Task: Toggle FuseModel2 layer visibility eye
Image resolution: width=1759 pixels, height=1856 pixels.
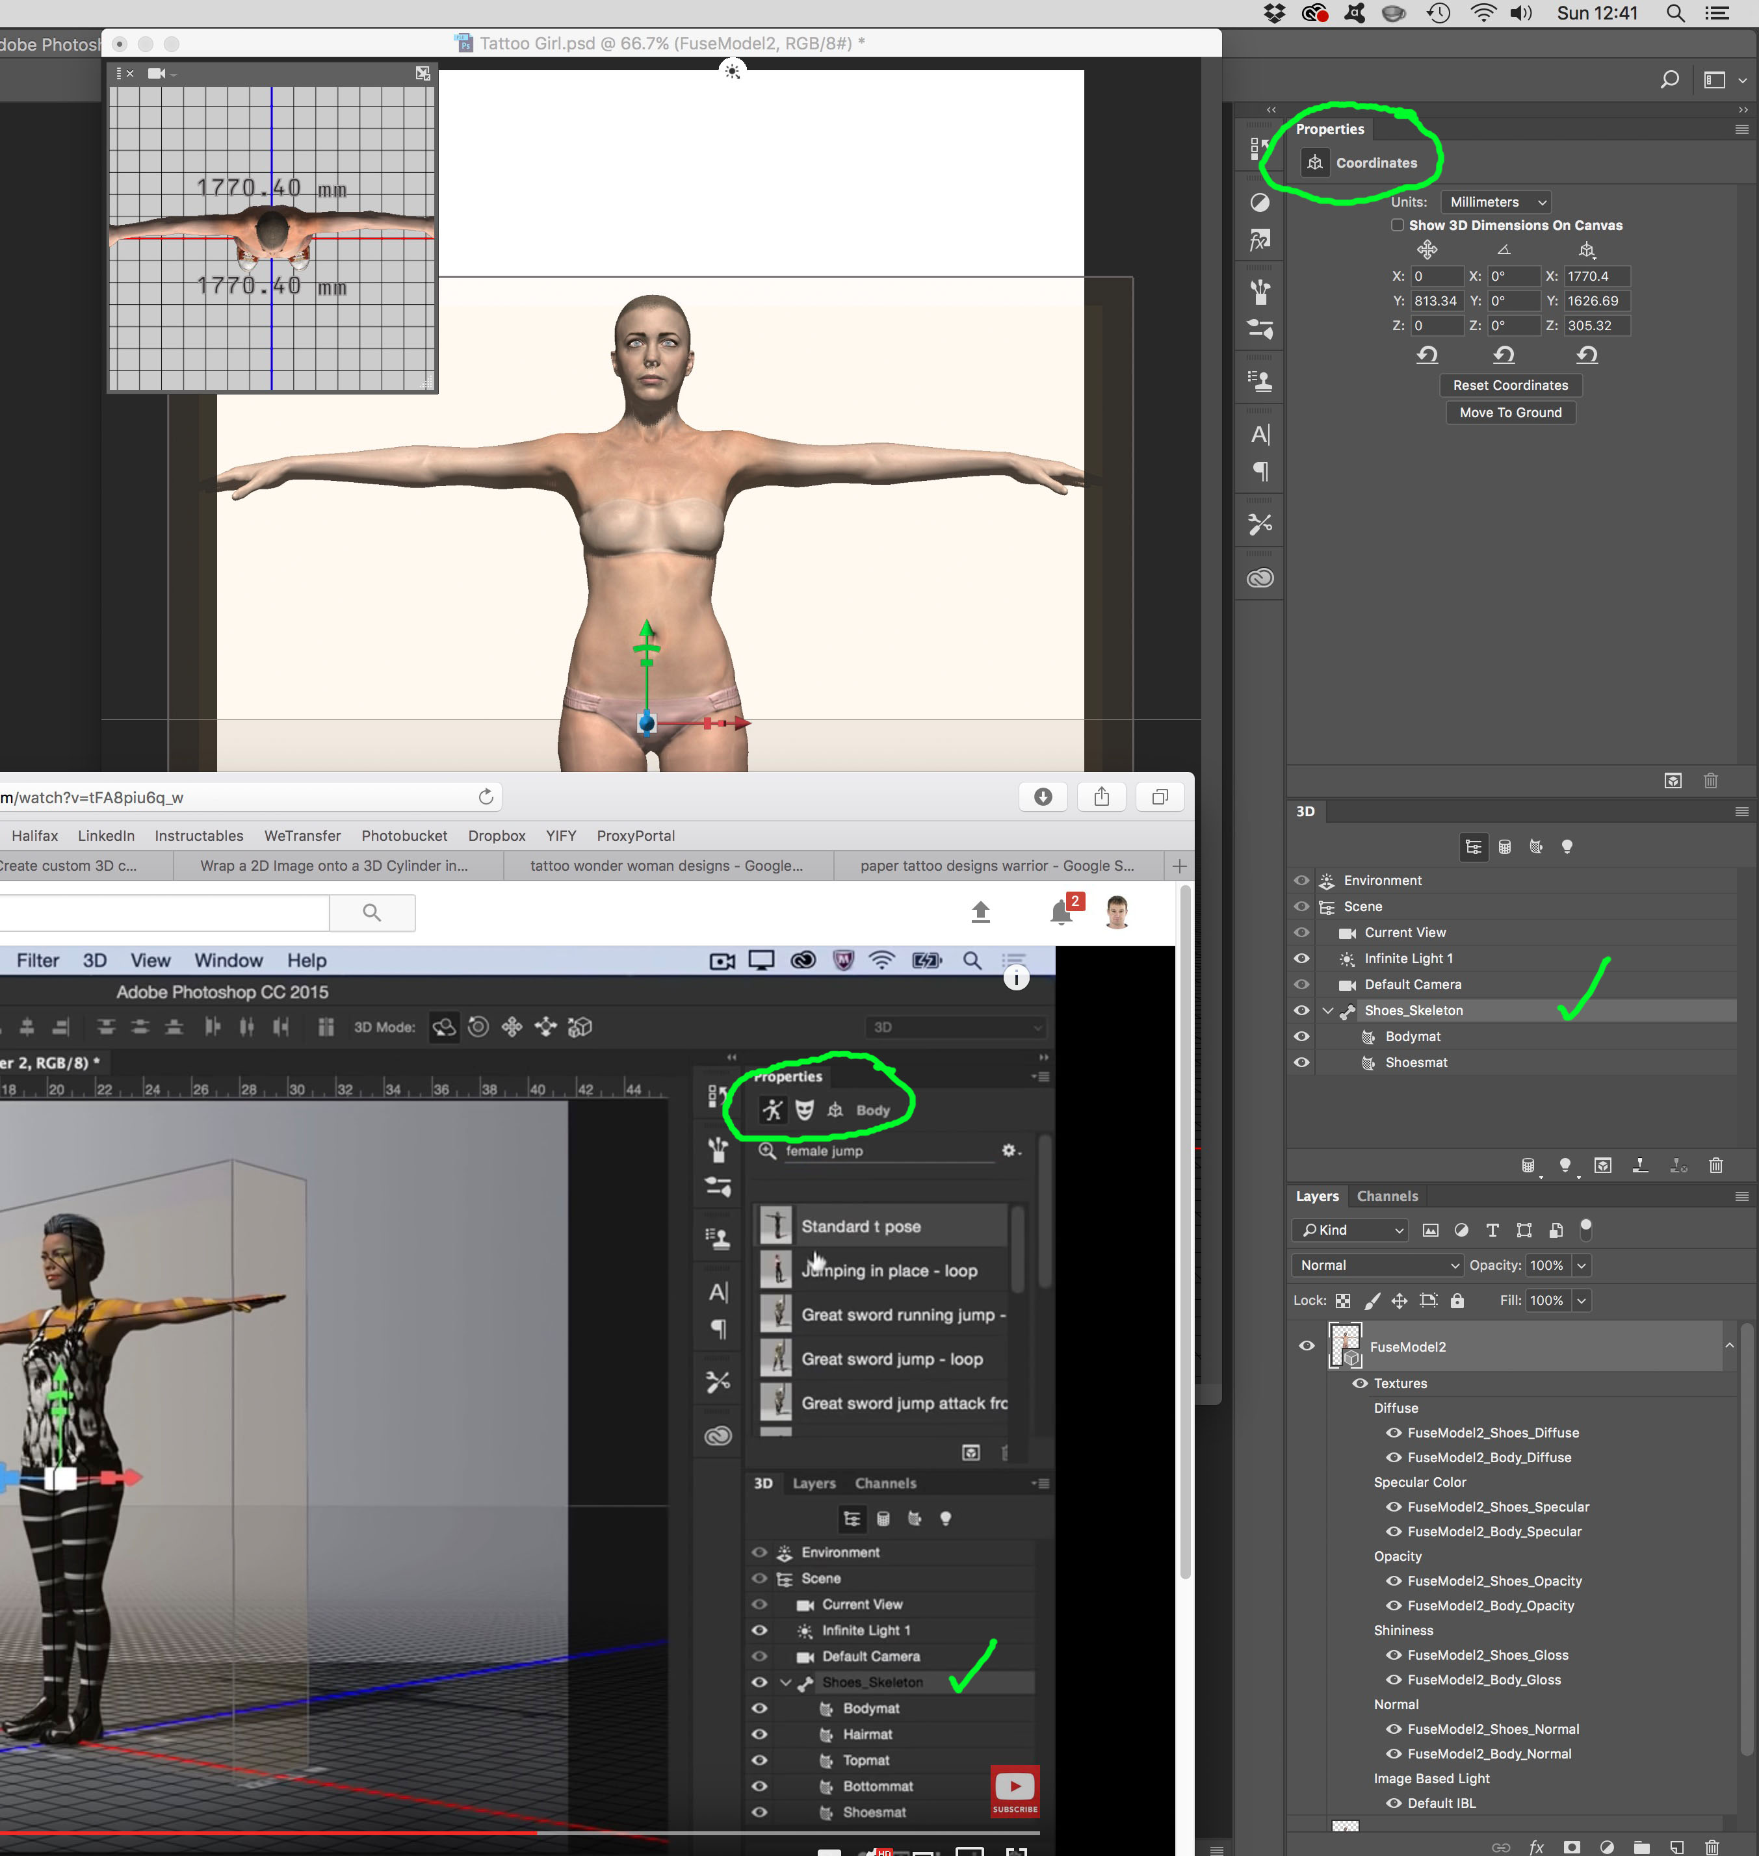Action: coord(1306,1346)
